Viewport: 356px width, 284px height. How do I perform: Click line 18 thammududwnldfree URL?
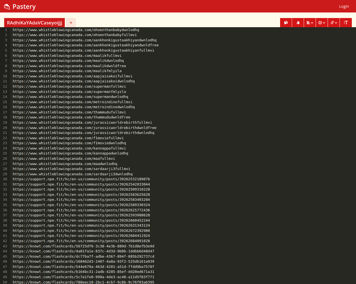[x=71, y=117]
